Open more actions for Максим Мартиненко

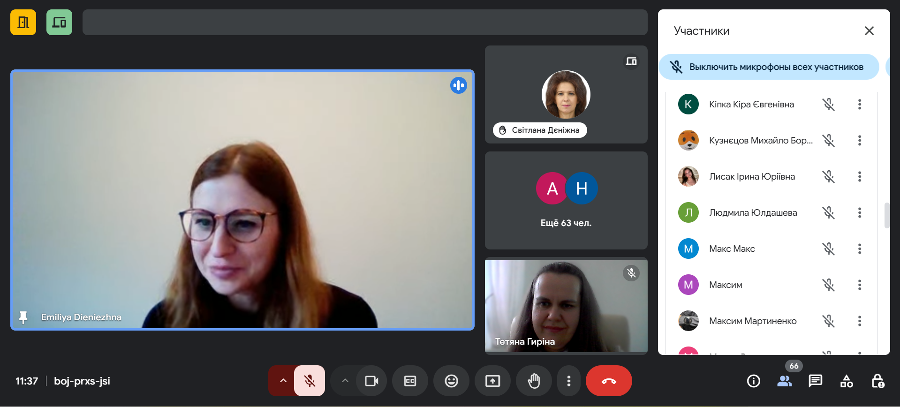pos(859,321)
